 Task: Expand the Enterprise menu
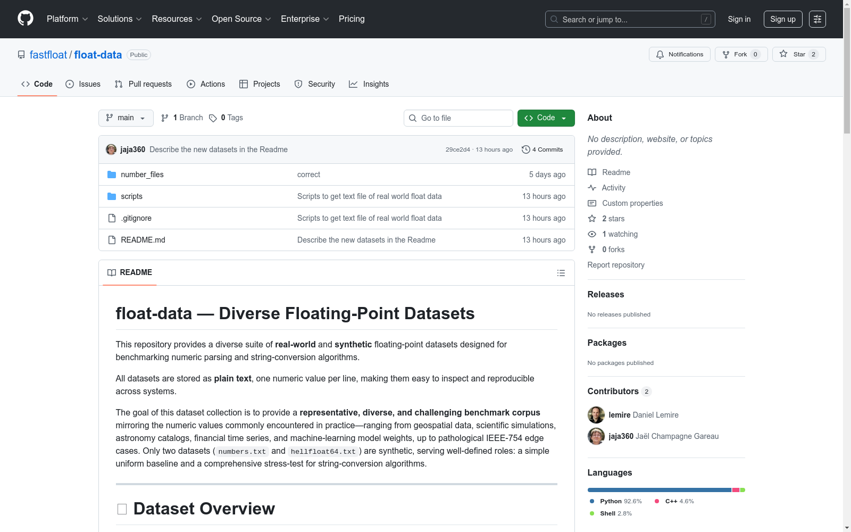pyautogui.click(x=305, y=19)
